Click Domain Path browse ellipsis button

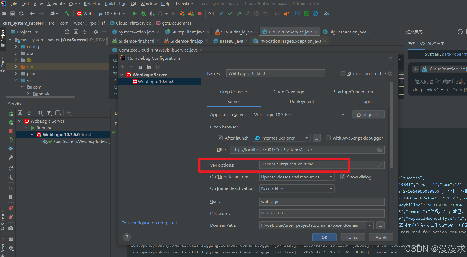[380, 225]
